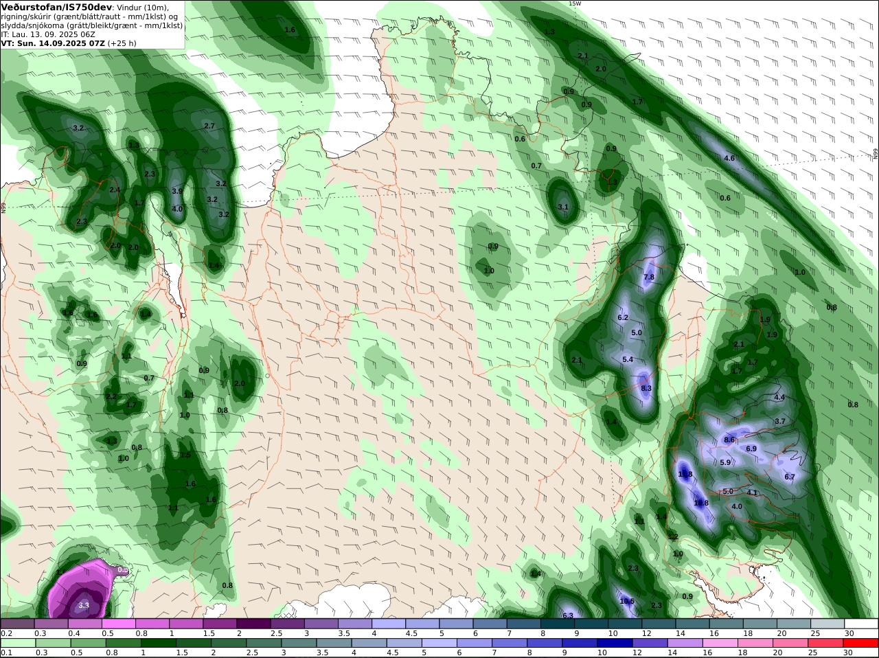879x658 pixels.
Task: Select the 2–2.5 dark purple snow legend swatch
Action: point(254,624)
